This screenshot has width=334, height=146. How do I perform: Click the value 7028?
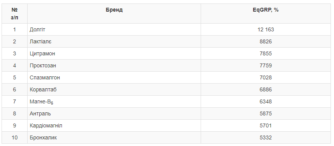point(266,78)
